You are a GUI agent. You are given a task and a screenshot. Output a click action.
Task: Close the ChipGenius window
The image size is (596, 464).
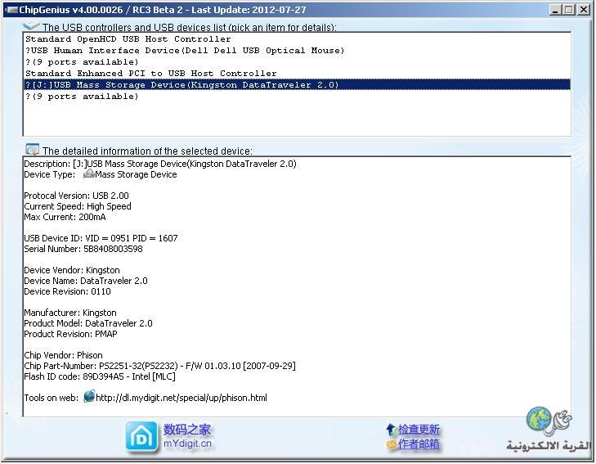pos(584,10)
